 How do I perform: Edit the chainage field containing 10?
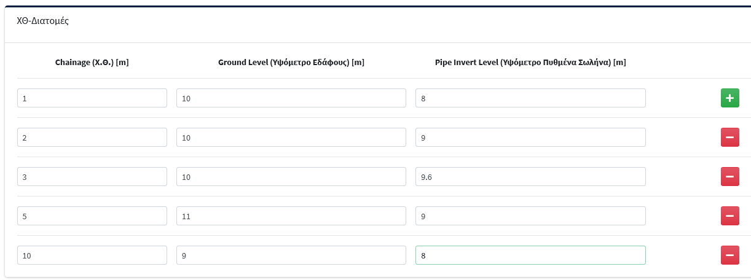tap(92, 255)
